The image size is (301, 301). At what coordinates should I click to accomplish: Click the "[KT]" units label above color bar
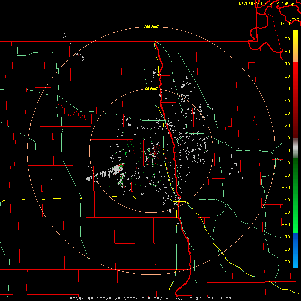(x=286, y=23)
